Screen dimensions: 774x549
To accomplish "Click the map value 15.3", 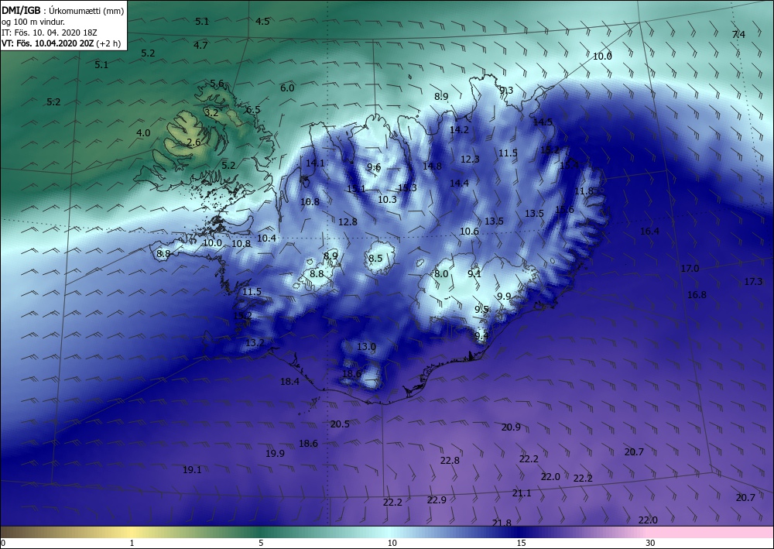I will click(407, 187).
